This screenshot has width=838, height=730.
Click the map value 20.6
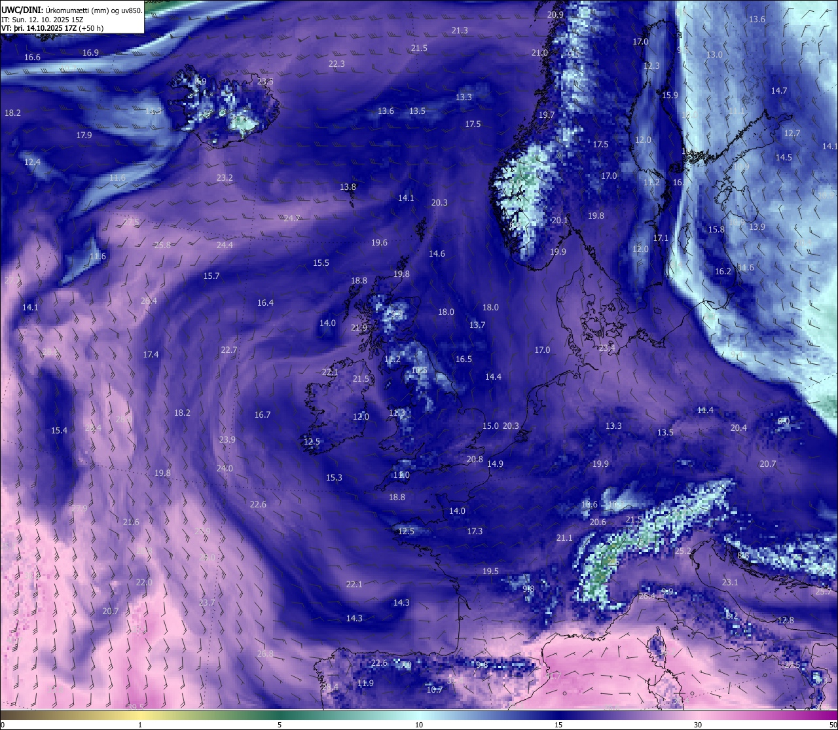pyautogui.click(x=598, y=522)
